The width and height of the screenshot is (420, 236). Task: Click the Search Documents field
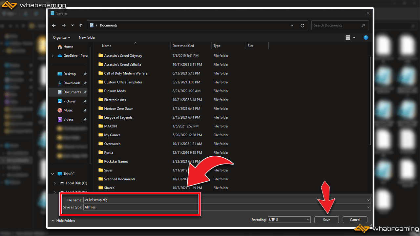(x=340, y=25)
